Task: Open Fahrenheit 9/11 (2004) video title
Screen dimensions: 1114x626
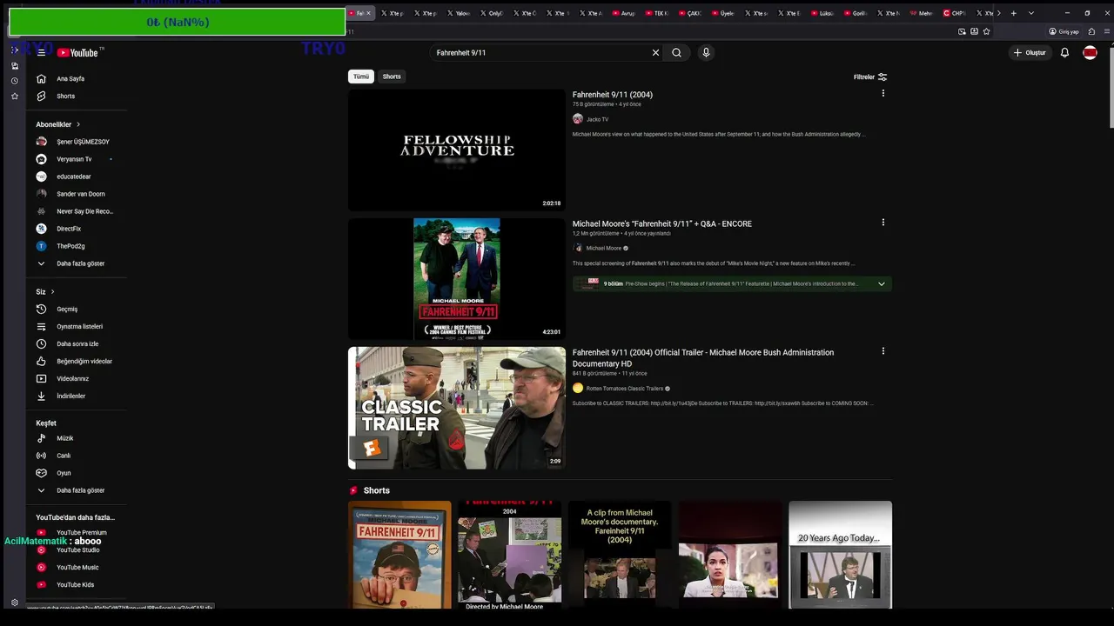Action: (613, 95)
